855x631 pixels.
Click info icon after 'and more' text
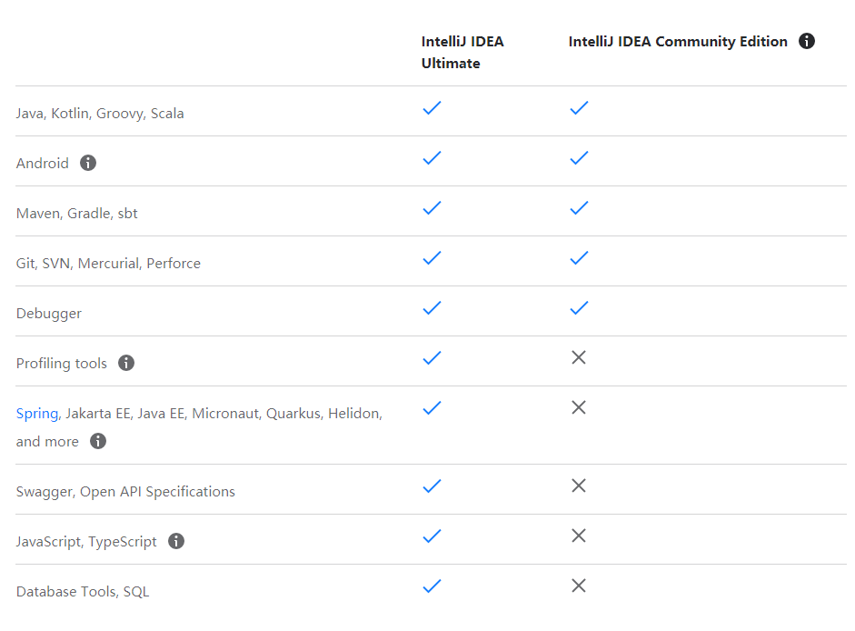click(98, 441)
